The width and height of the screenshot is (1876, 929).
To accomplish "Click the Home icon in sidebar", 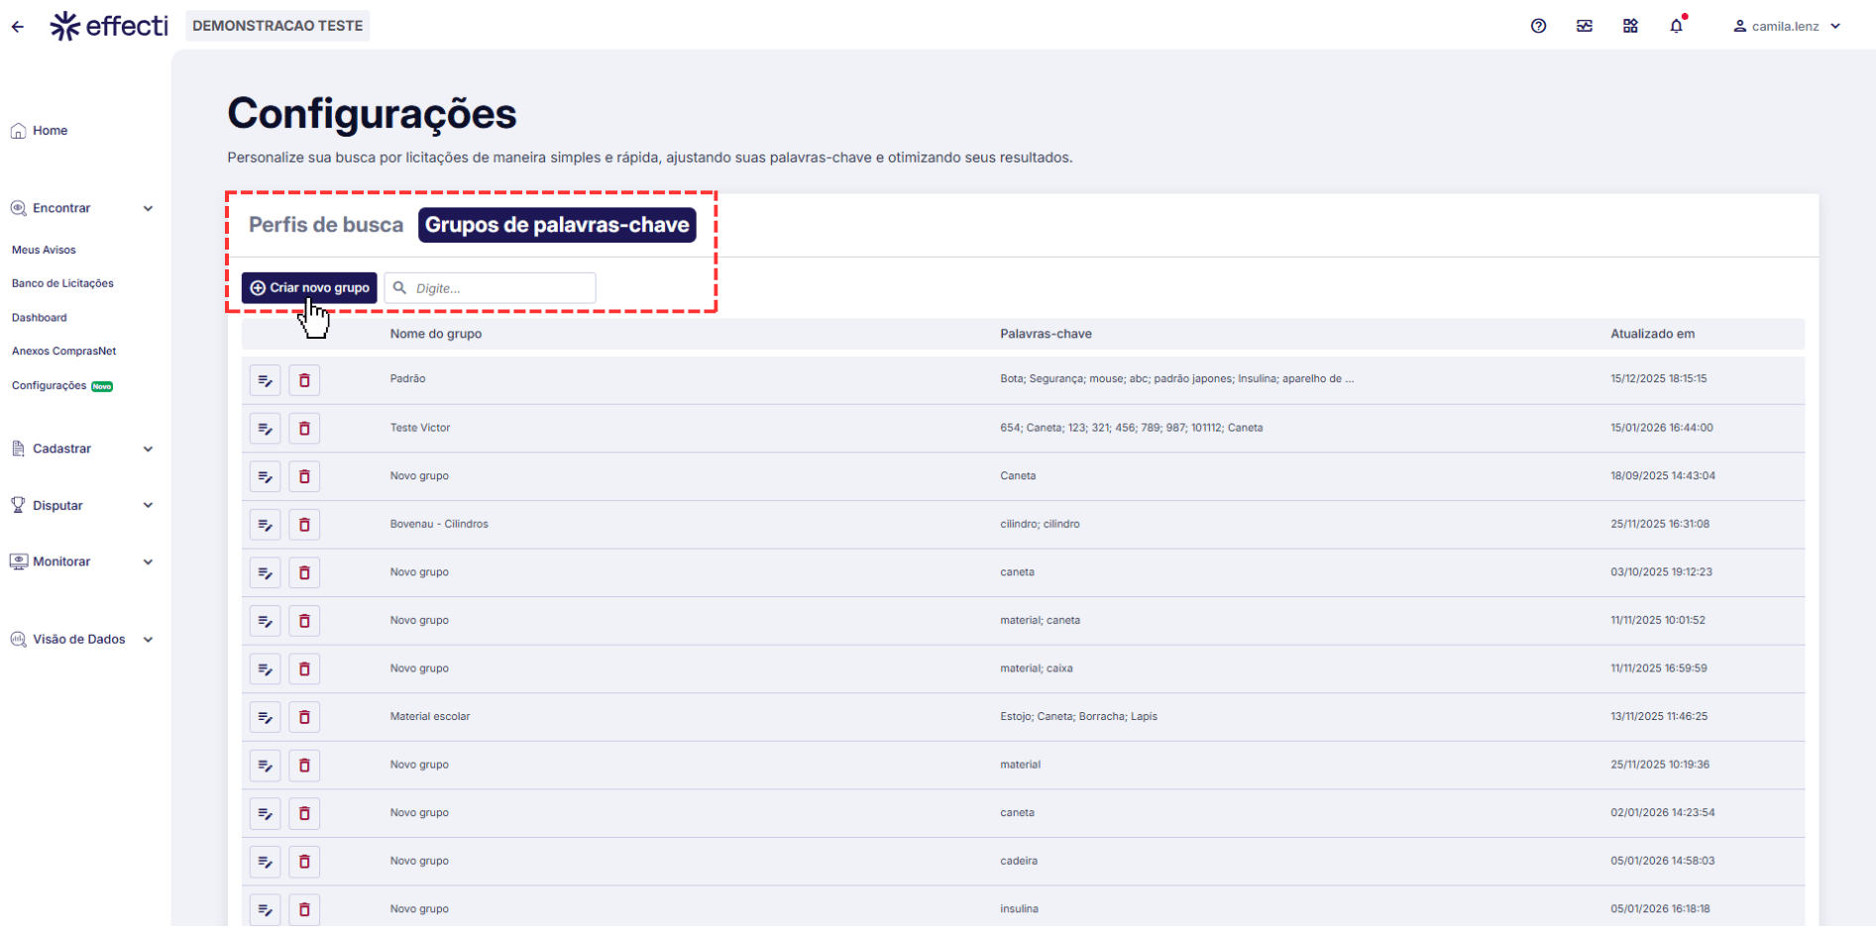I will tap(18, 131).
